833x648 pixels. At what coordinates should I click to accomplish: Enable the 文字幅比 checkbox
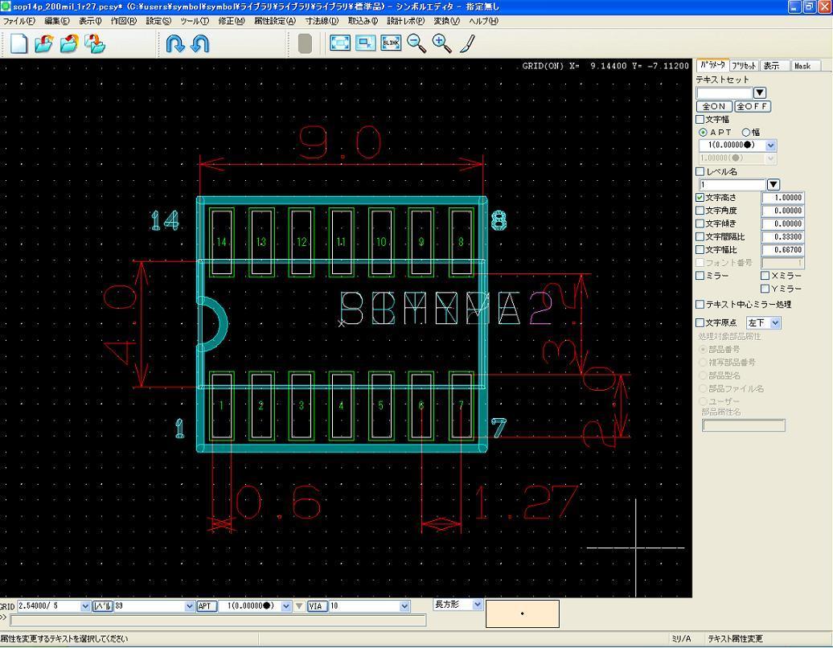[700, 250]
